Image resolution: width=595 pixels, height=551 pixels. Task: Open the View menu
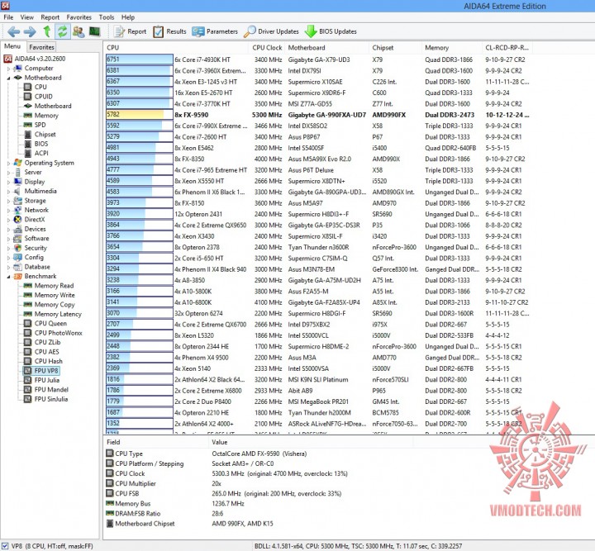click(27, 17)
